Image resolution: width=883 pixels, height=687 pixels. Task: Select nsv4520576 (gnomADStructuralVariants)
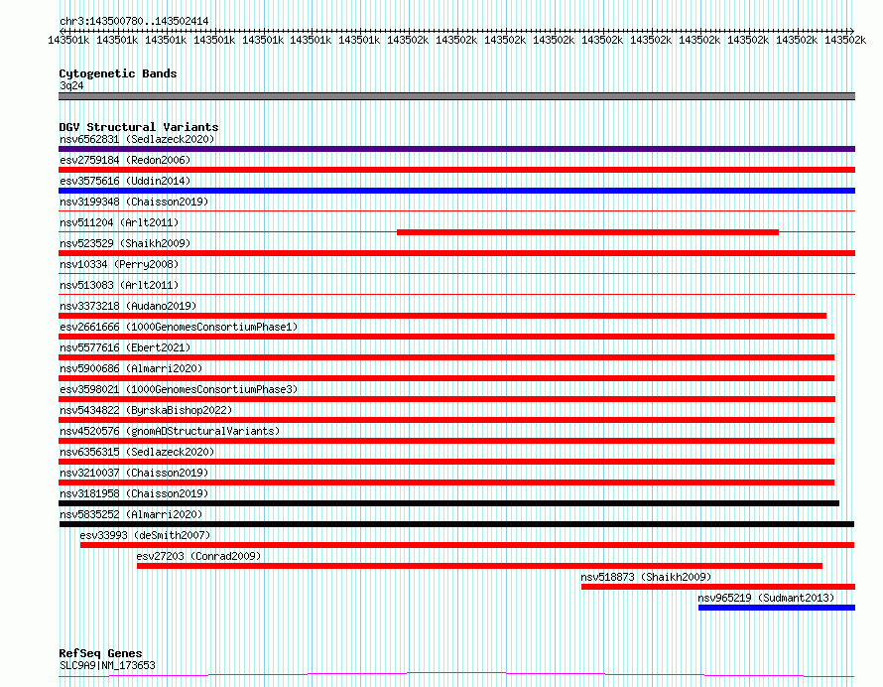point(170,431)
